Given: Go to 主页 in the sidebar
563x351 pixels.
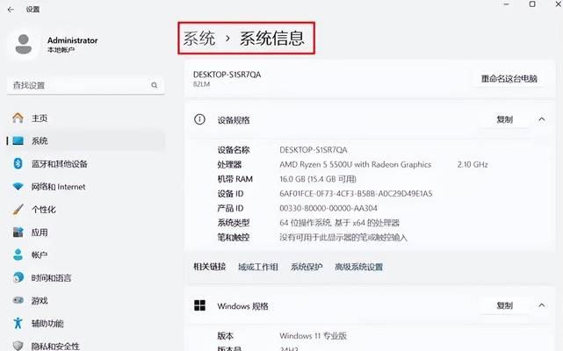Looking at the screenshot, I should tap(40, 118).
